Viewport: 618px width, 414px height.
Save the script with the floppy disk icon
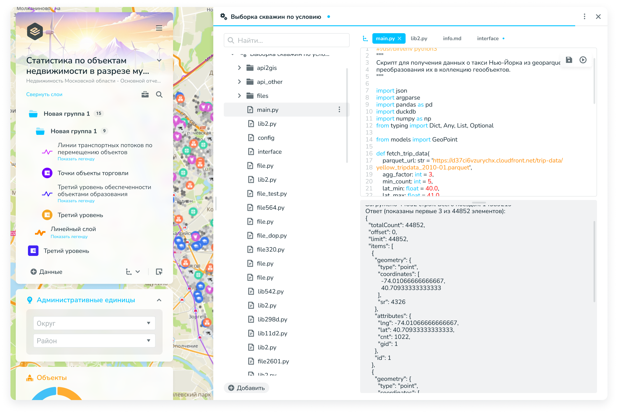coord(569,60)
